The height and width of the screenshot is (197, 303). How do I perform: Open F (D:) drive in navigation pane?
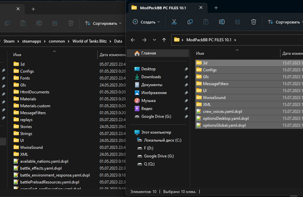(x=149, y=148)
